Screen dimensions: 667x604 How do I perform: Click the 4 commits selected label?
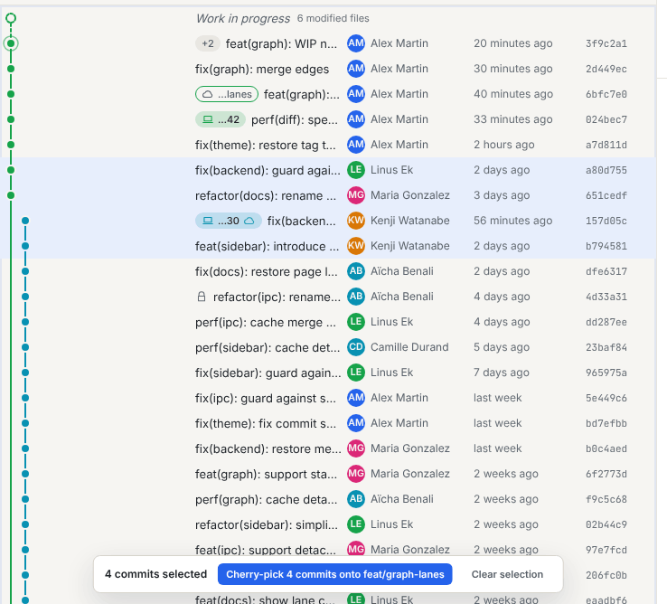click(x=155, y=574)
